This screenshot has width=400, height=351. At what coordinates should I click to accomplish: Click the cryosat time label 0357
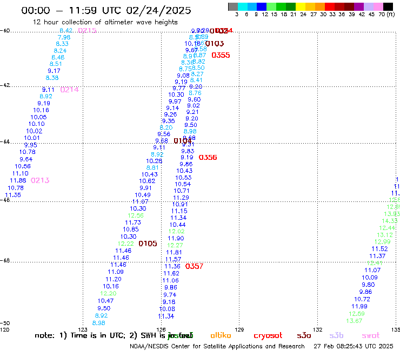click(x=194, y=266)
